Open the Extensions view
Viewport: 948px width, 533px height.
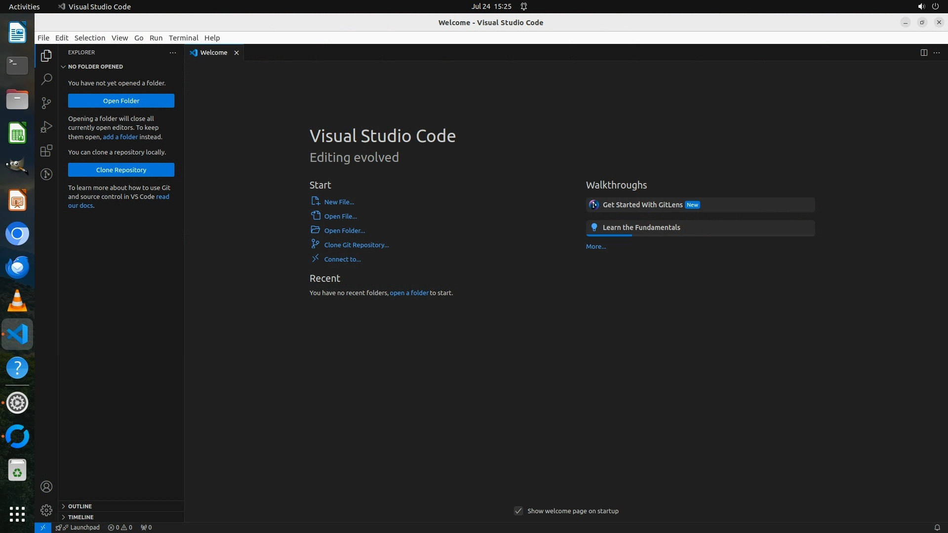coord(46,151)
